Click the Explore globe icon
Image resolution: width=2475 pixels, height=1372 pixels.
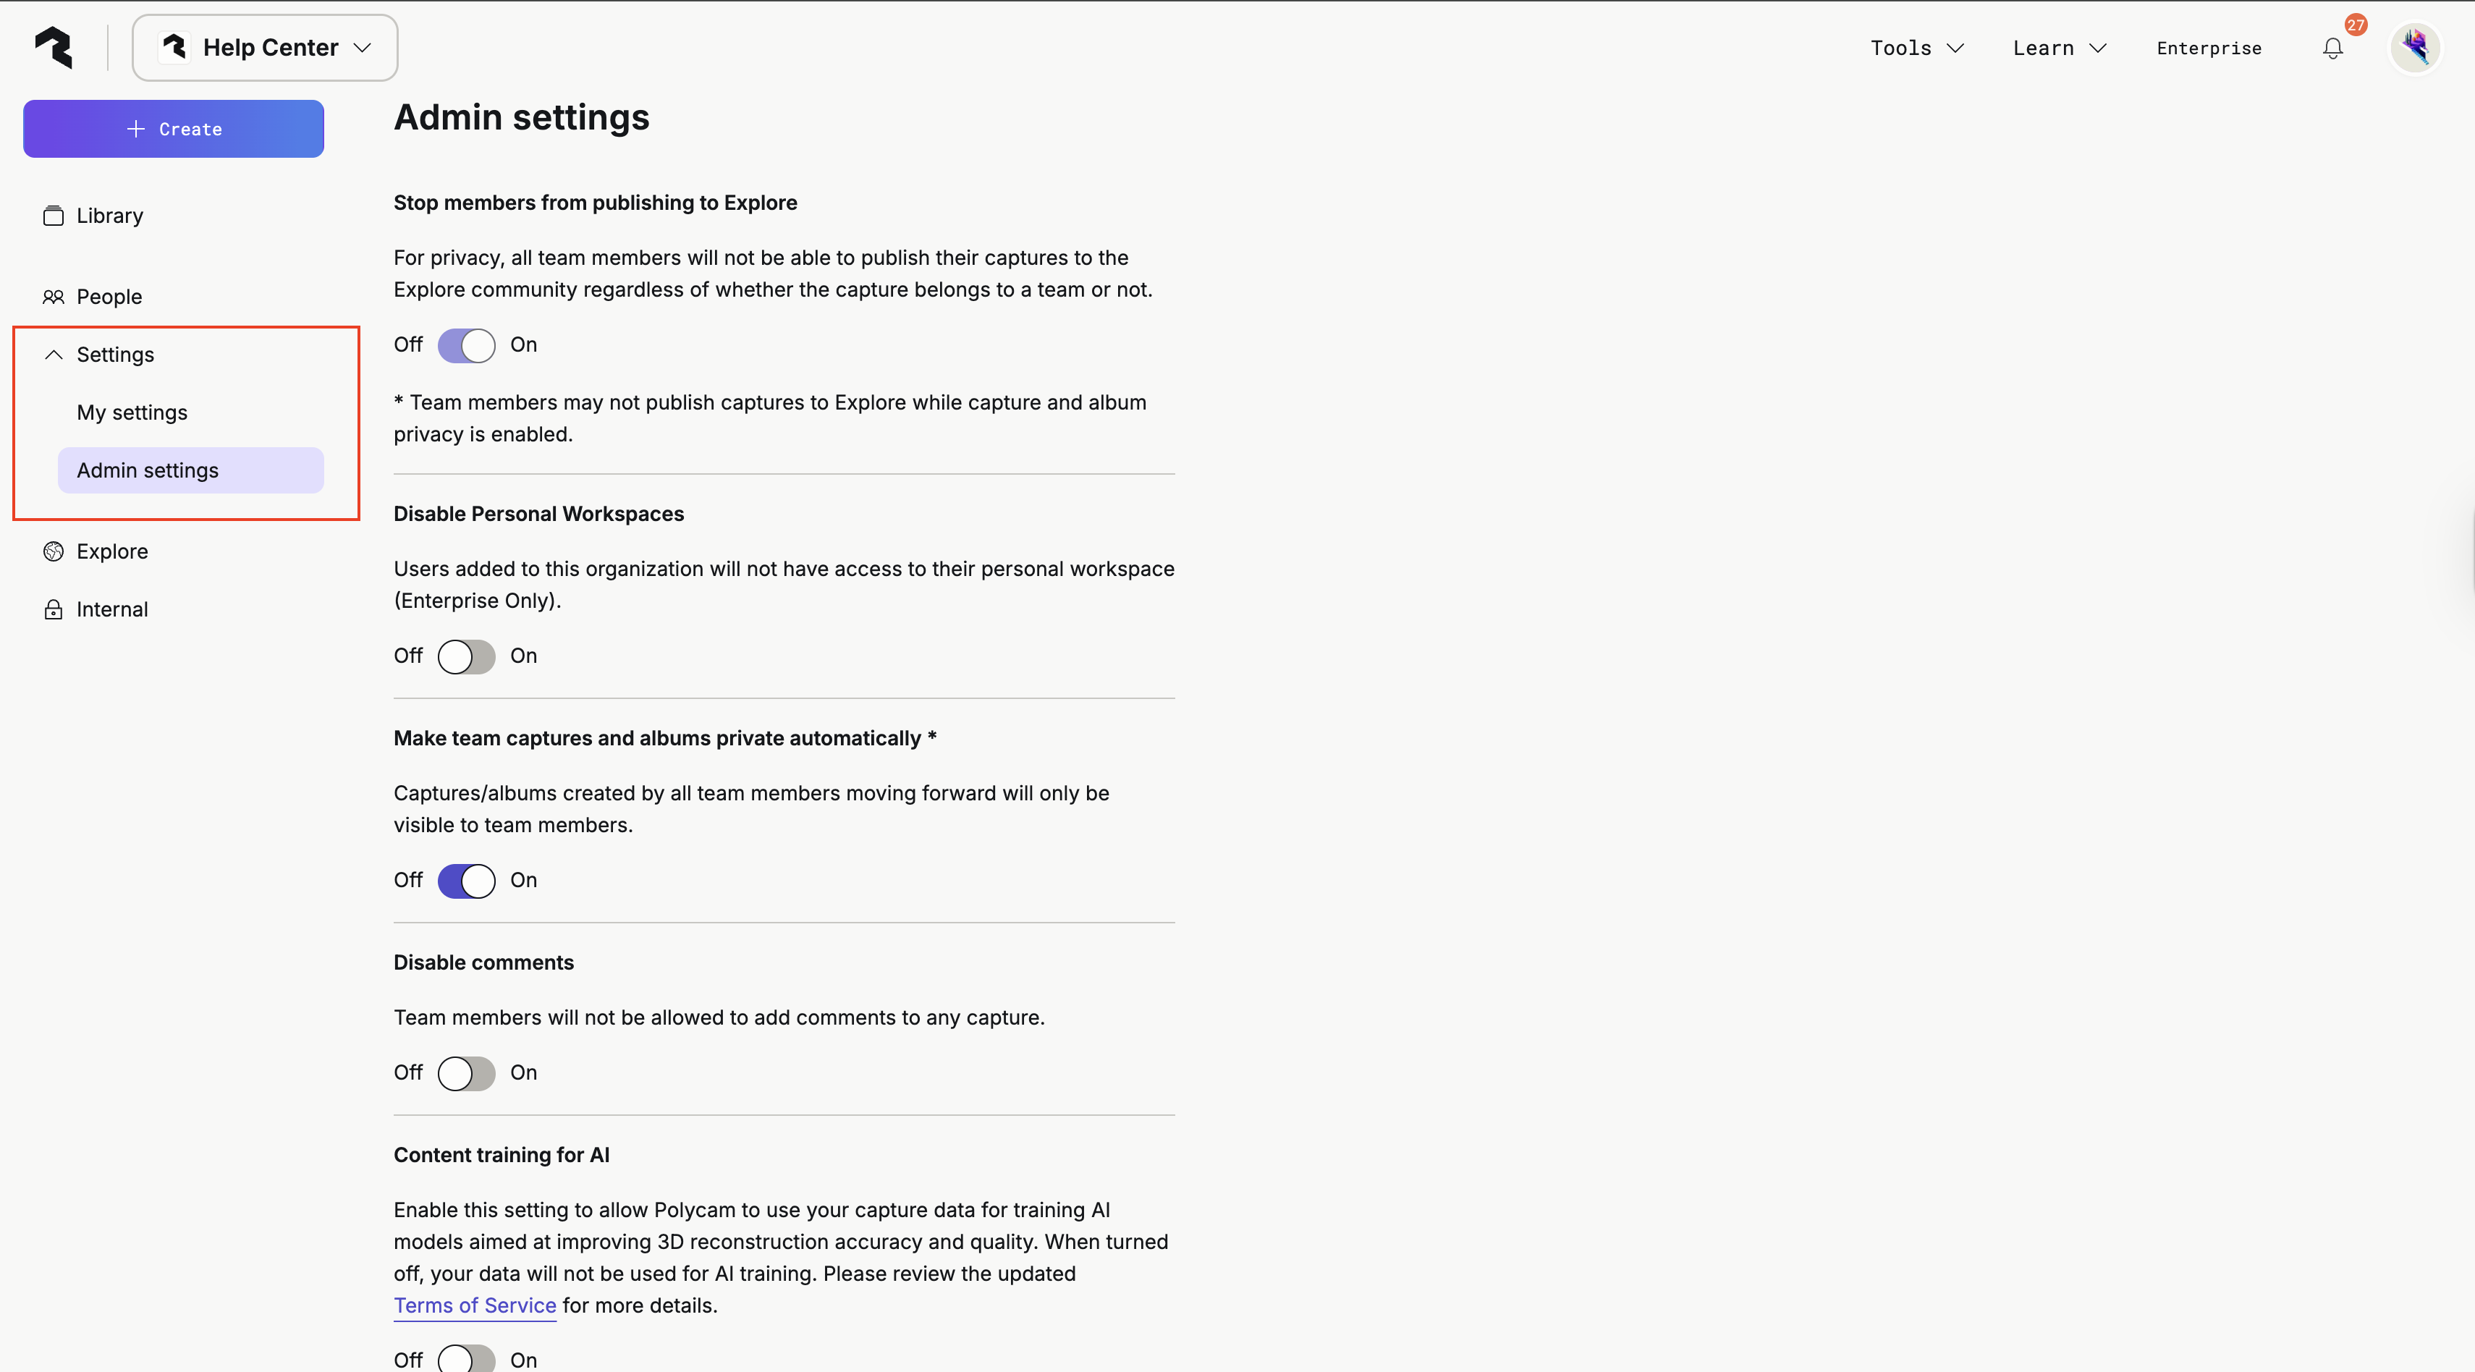[54, 551]
